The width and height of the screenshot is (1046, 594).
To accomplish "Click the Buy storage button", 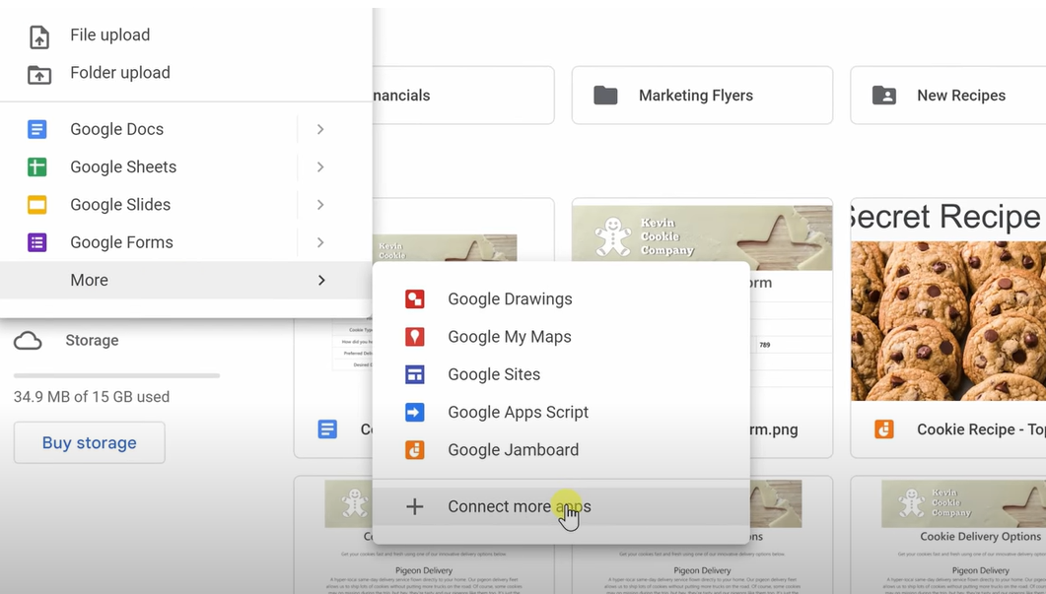I will pyautogui.click(x=89, y=443).
